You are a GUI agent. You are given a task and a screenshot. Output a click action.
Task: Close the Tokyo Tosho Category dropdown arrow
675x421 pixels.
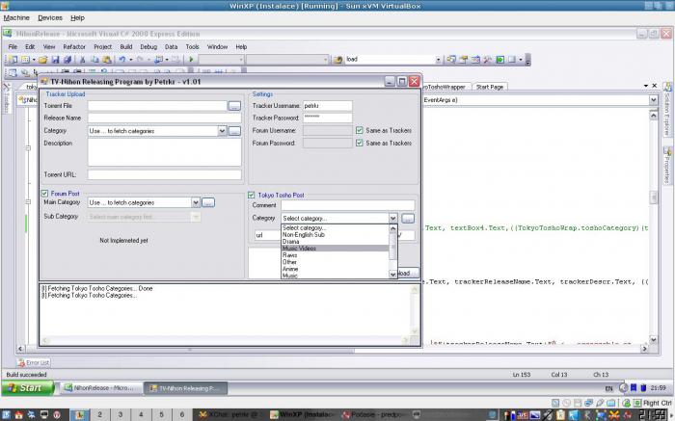point(392,218)
